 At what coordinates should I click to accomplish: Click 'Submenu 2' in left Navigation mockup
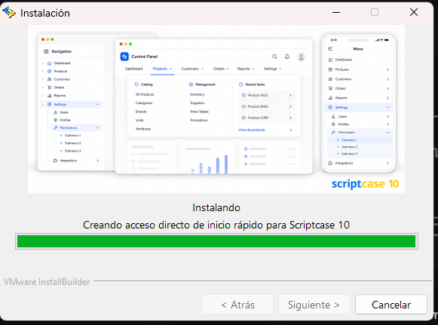tap(72, 143)
